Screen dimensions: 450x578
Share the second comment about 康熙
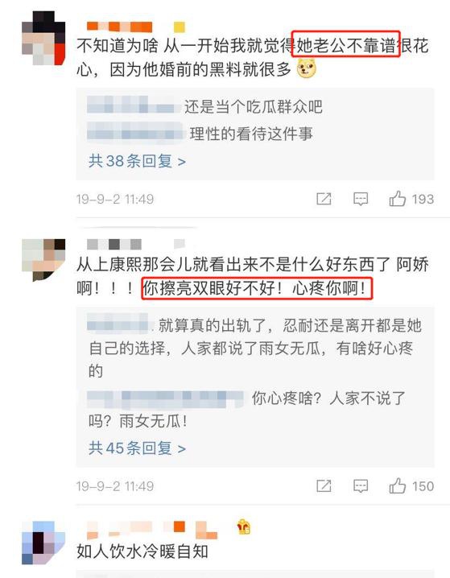point(324,486)
